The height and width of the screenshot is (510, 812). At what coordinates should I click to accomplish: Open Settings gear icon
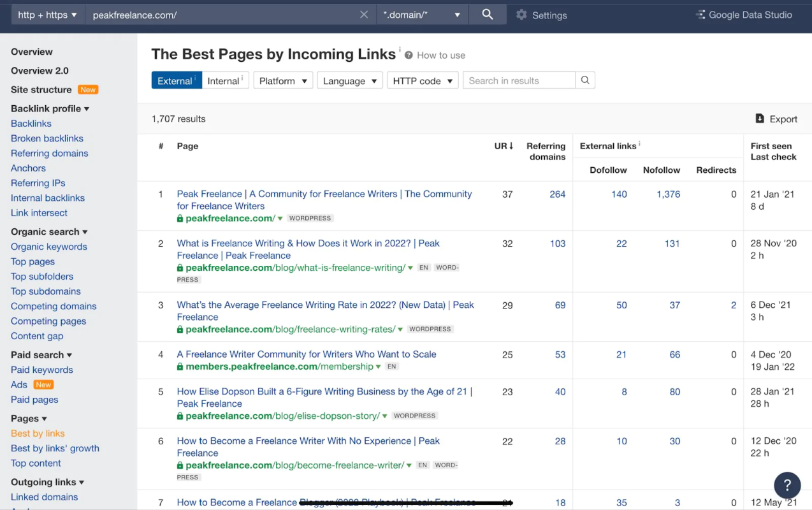(521, 15)
